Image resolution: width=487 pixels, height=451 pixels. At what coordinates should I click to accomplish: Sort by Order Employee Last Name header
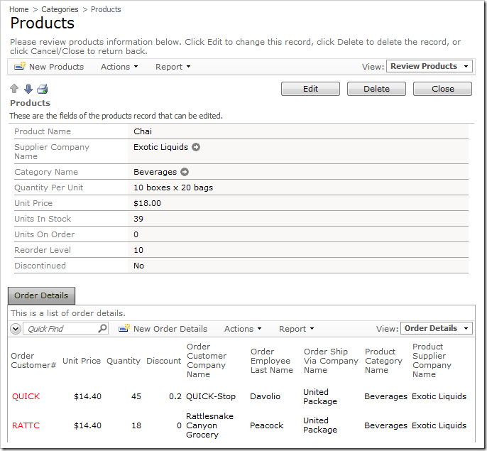click(x=272, y=361)
